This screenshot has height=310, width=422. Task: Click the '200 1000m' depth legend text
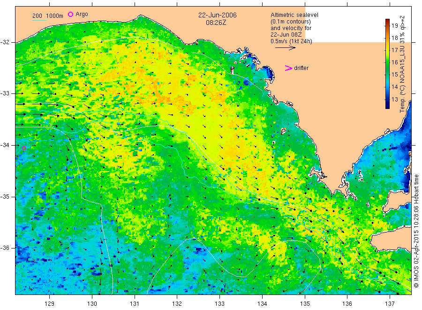48,16
